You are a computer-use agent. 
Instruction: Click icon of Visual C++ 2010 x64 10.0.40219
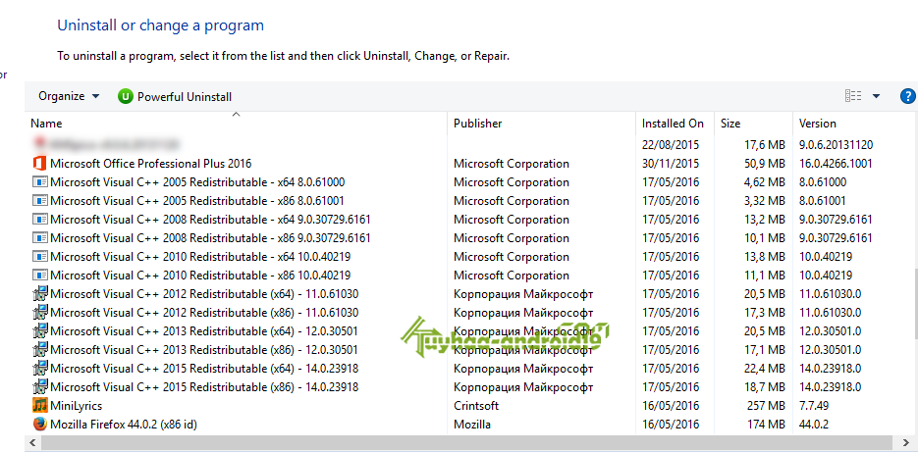click(x=40, y=257)
